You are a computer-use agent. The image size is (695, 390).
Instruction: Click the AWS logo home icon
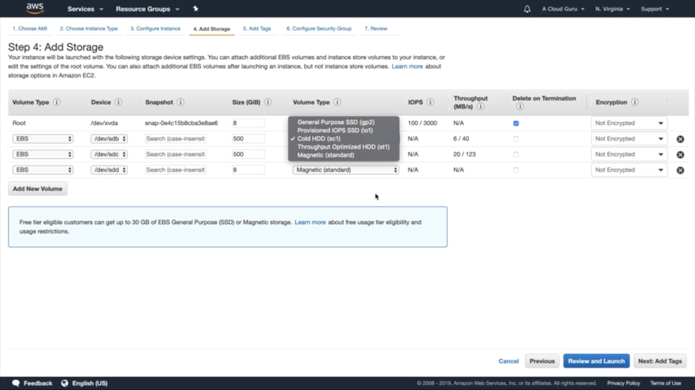(x=35, y=8)
